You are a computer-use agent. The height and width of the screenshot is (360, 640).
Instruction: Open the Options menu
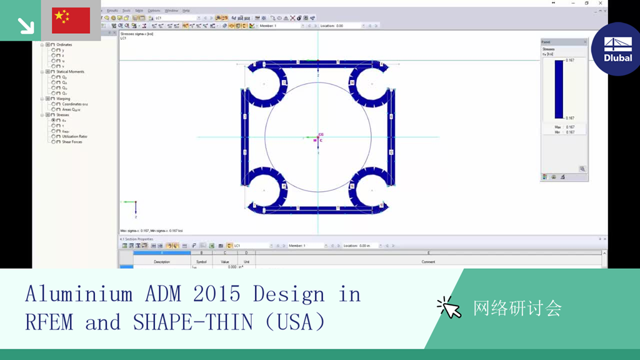[154, 11]
